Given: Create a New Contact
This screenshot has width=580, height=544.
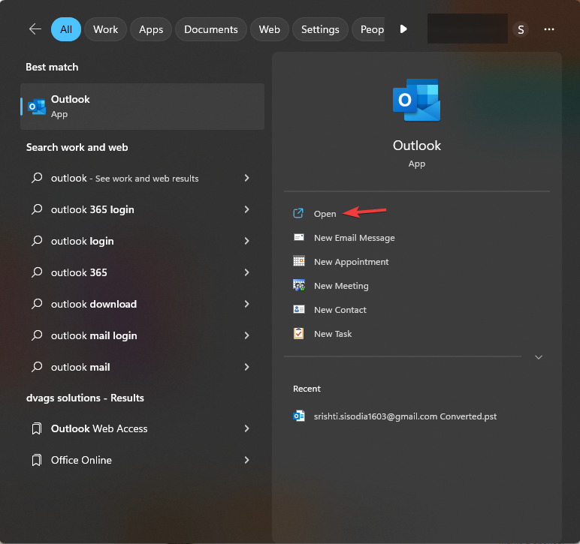Looking at the screenshot, I should (x=340, y=310).
